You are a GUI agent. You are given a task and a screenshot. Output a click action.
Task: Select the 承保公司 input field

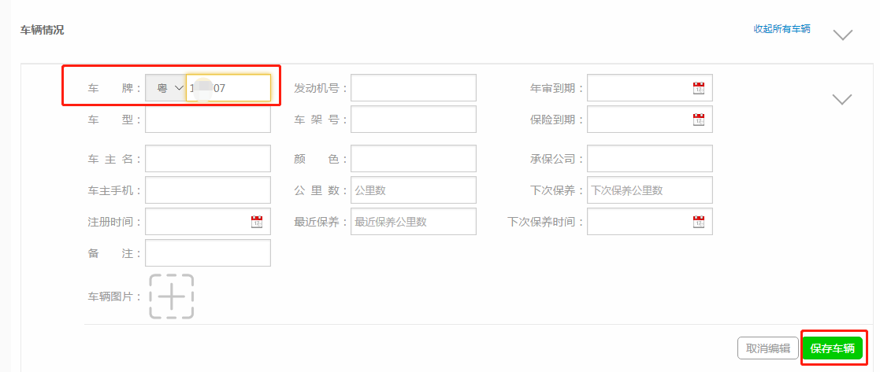tap(650, 159)
